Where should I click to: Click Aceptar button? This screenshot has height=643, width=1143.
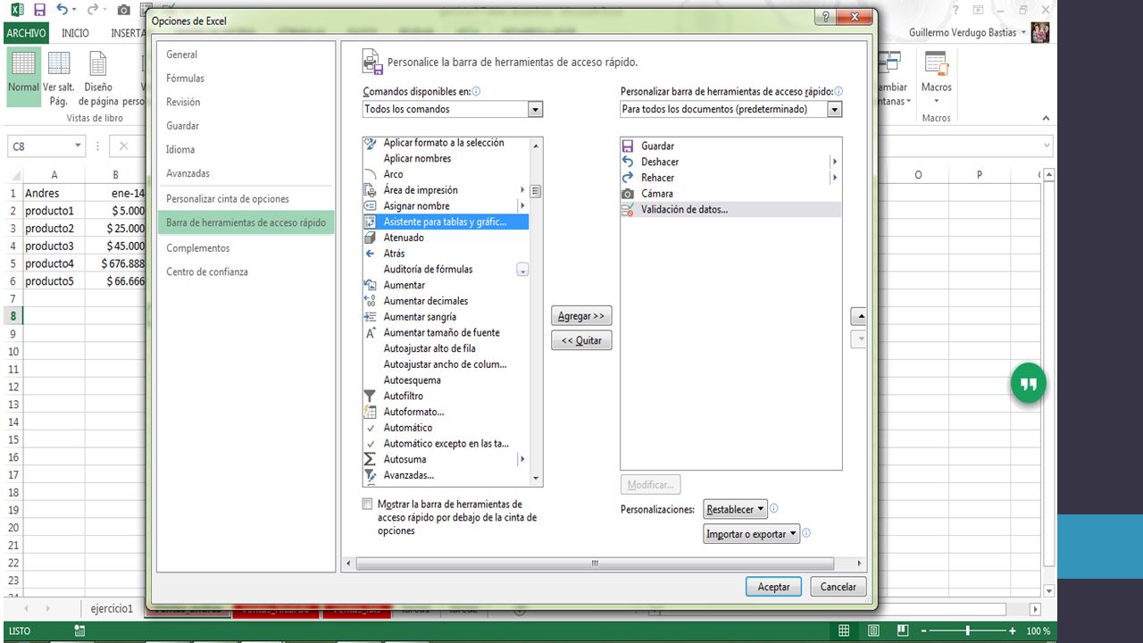tap(773, 587)
